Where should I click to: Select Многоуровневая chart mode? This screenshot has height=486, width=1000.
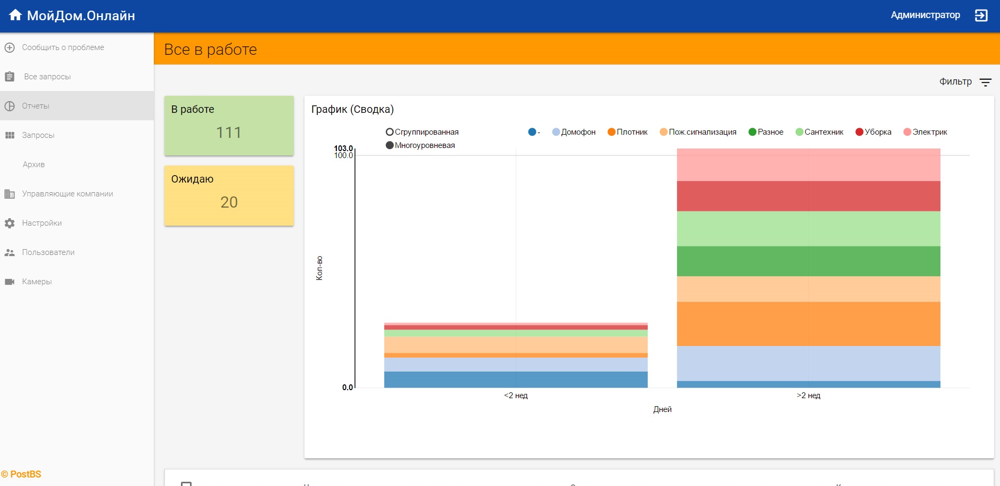click(x=420, y=145)
